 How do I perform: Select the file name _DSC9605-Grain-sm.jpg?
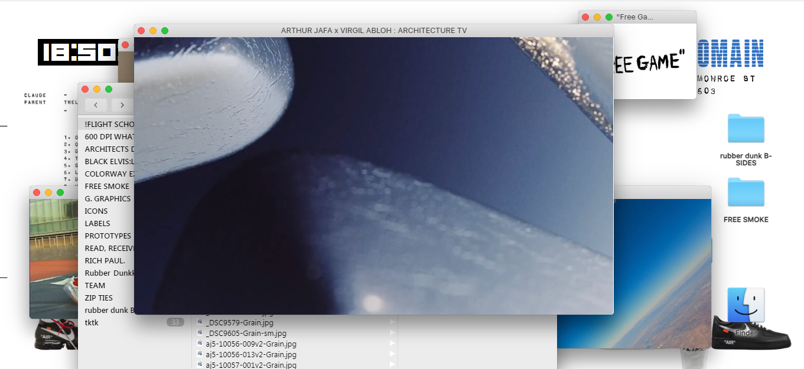(x=246, y=333)
